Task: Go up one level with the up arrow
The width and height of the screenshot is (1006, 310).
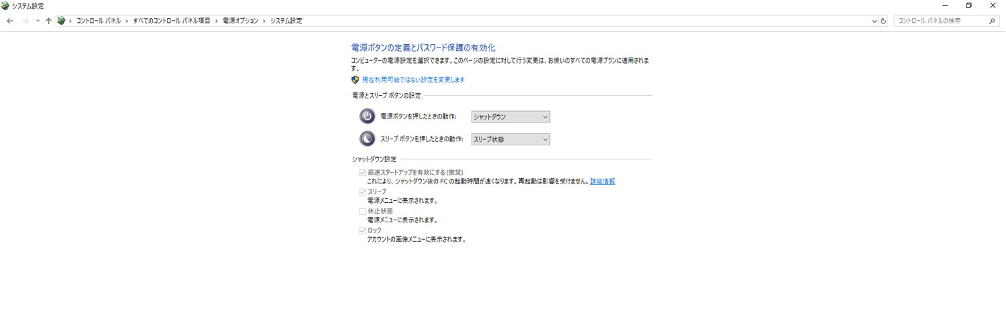Action: (x=49, y=21)
